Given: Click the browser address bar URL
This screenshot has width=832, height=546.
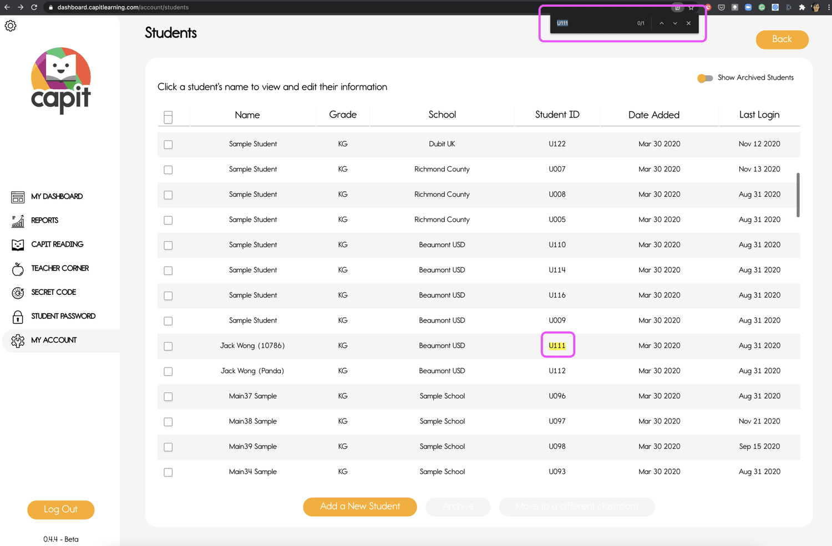Looking at the screenshot, I should point(123,8).
